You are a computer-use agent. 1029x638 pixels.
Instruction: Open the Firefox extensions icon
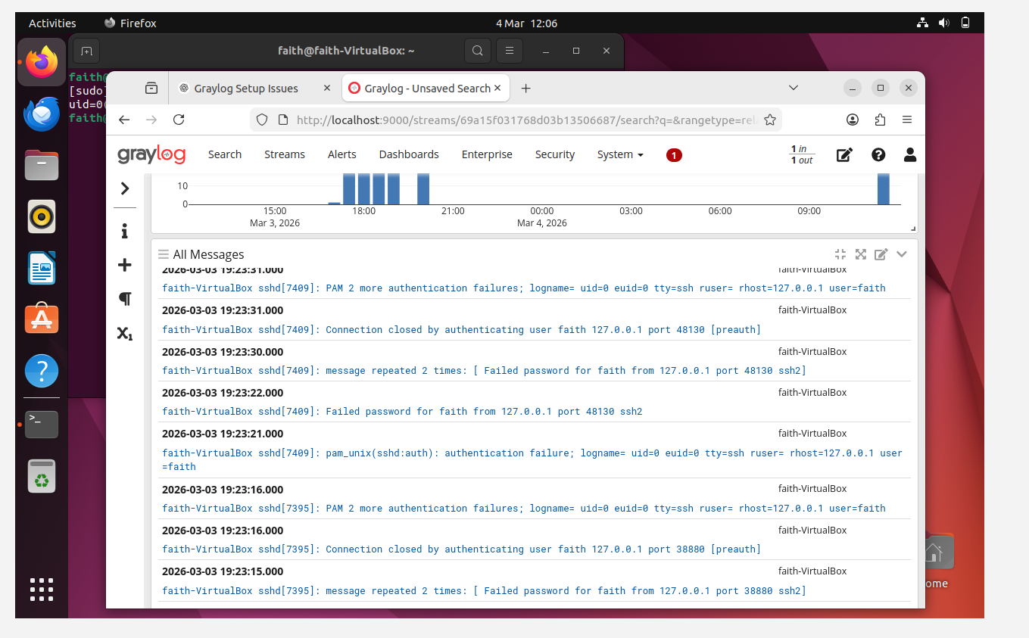click(880, 120)
